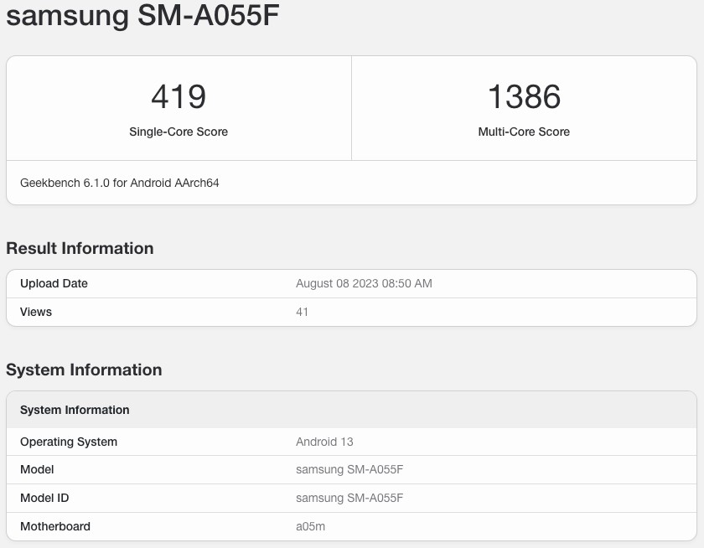This screenshot has height=548, width=704.
Task: Click the Model row label
Action: (x=37, y=469)
